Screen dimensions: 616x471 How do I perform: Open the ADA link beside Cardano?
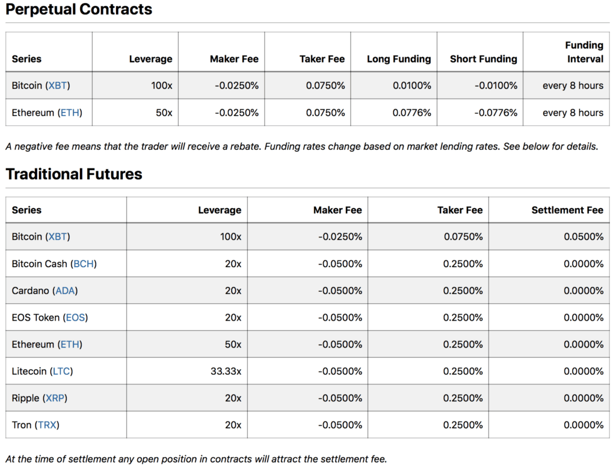[x=66, y=291]
